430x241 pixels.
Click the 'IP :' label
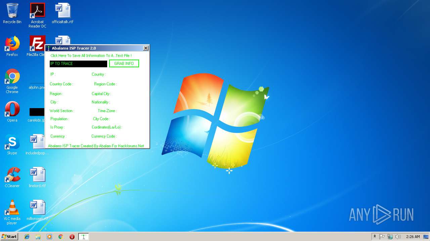pyautogui.click(x=53, y=74)
